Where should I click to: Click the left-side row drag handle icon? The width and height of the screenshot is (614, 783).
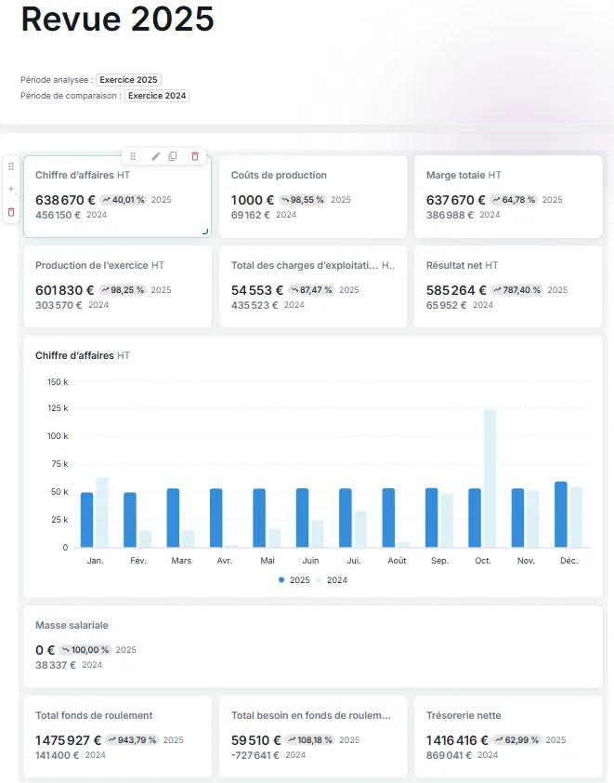pyautogui.click(x=11, y=166)
